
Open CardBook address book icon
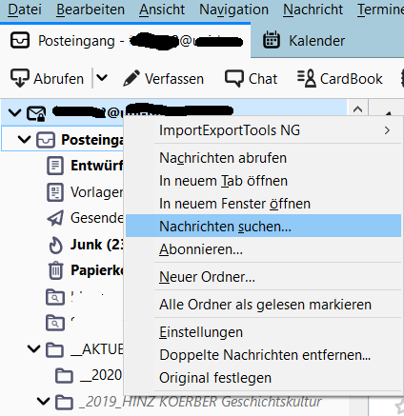tap(307, 78)
